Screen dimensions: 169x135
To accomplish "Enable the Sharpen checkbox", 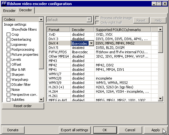I will [9, 75].
